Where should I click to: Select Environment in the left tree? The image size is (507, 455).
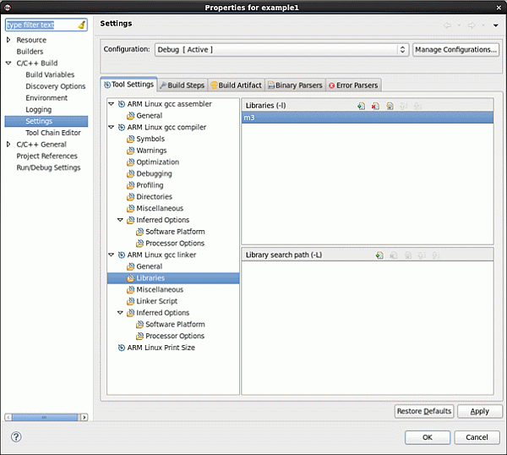pos(46,98)
